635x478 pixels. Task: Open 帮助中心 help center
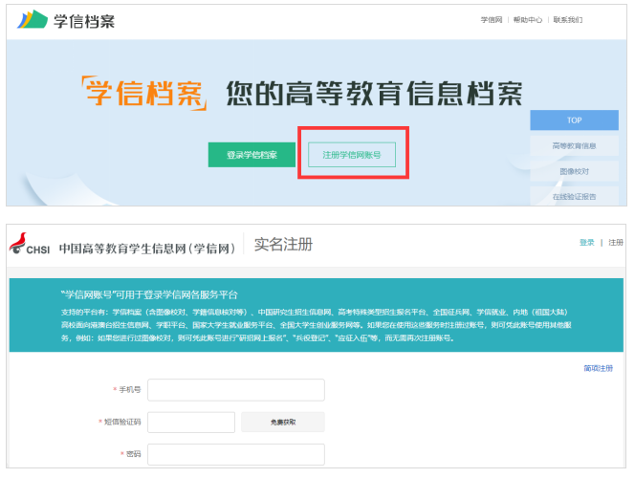point(527,19)
